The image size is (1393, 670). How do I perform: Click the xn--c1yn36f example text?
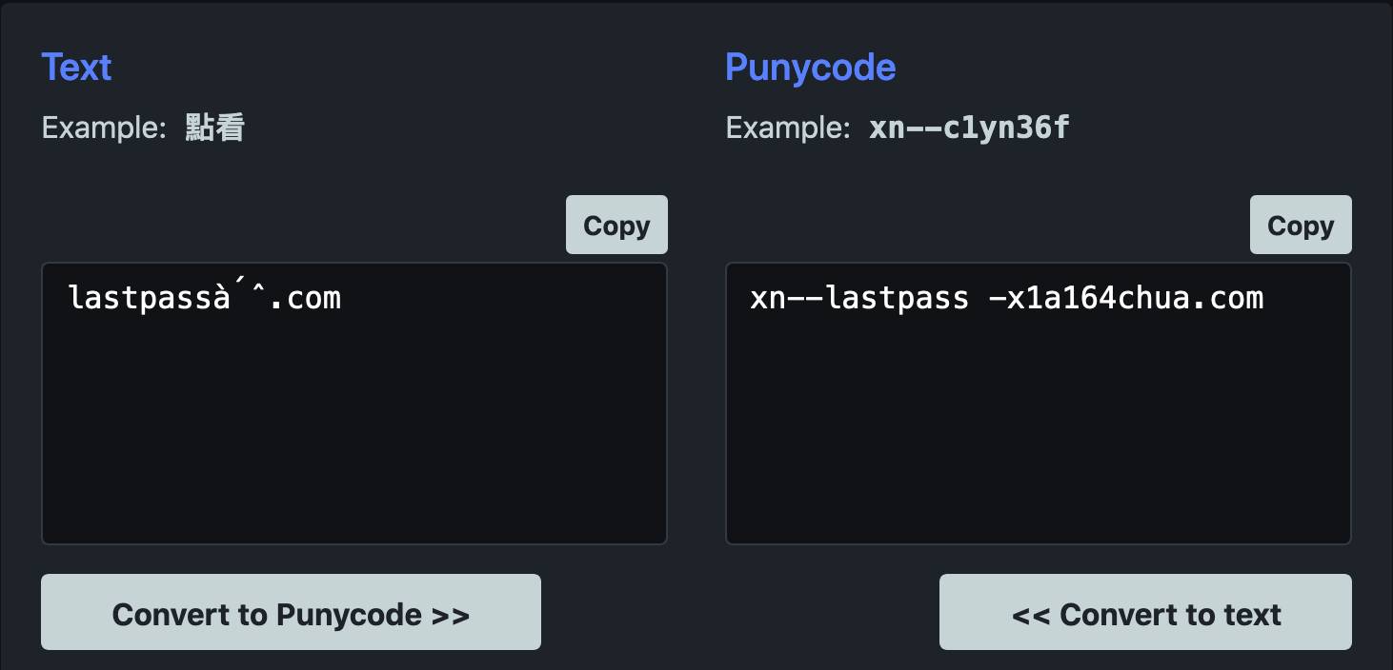[x=969, y=127]
